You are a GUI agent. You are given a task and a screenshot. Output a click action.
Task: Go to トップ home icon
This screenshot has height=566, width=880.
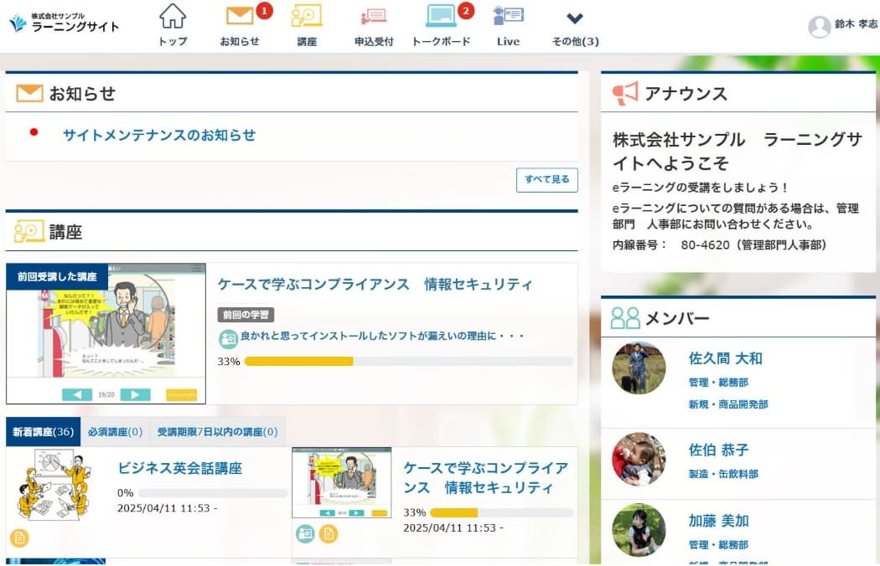[x=173, y=16]
